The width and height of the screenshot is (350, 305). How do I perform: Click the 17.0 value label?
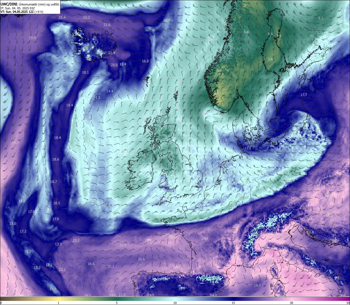pos(31,211)
